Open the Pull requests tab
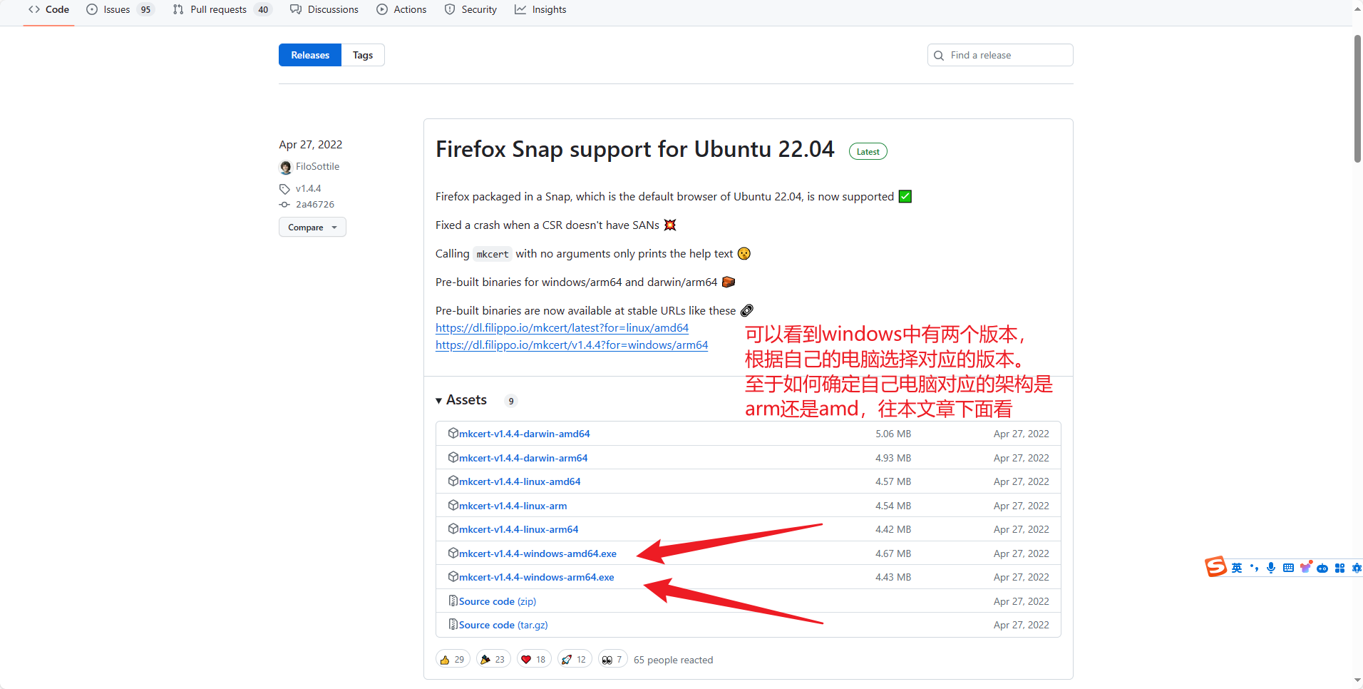This screenshot has height=689, width=1363. coord(218,9)
